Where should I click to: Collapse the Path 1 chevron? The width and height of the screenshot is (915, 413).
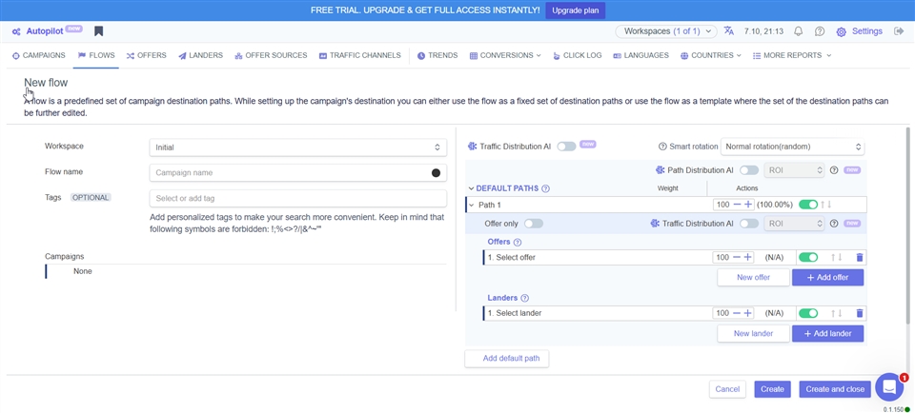click(x=471, y=205)
